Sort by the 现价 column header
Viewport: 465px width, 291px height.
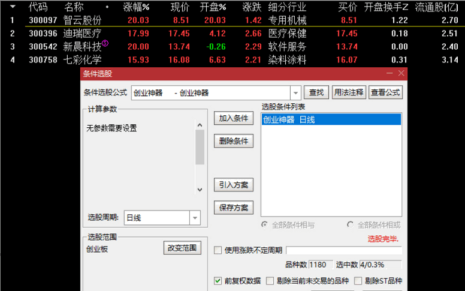coord(180,7)
